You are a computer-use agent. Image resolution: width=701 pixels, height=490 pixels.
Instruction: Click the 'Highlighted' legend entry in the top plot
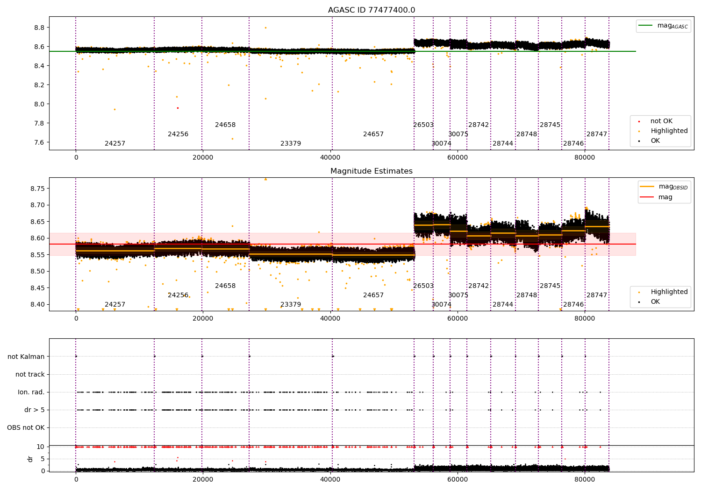(664, 131)
